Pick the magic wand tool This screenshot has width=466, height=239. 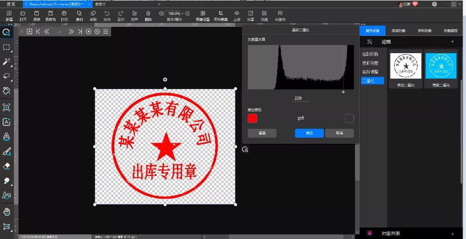tap(7, 61)
